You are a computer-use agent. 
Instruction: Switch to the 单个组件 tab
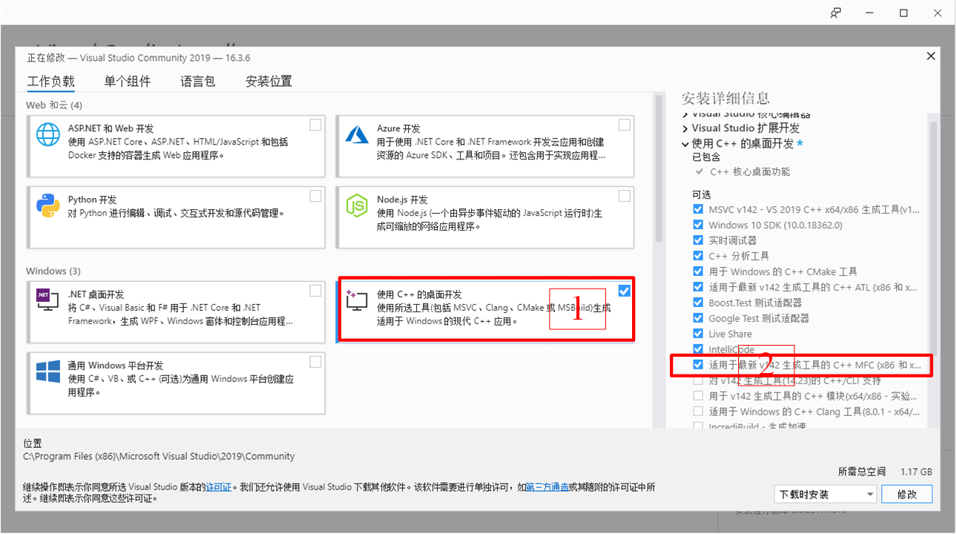(x=127, y=82)
